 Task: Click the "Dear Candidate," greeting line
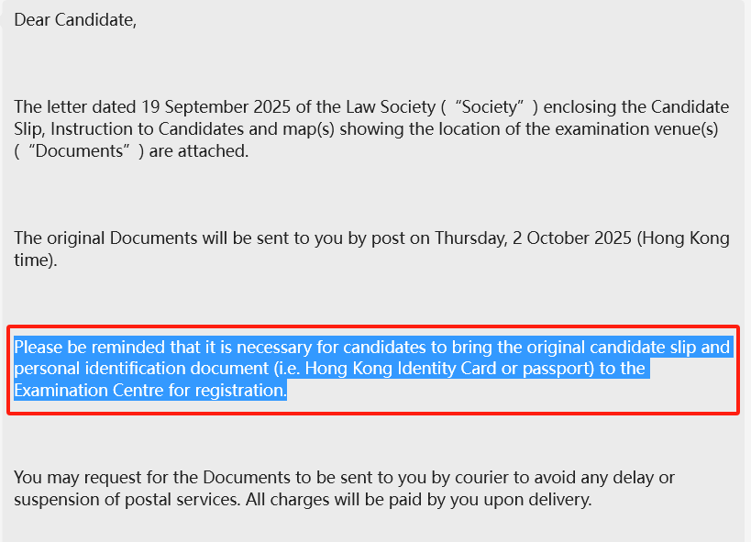point(75,20)
